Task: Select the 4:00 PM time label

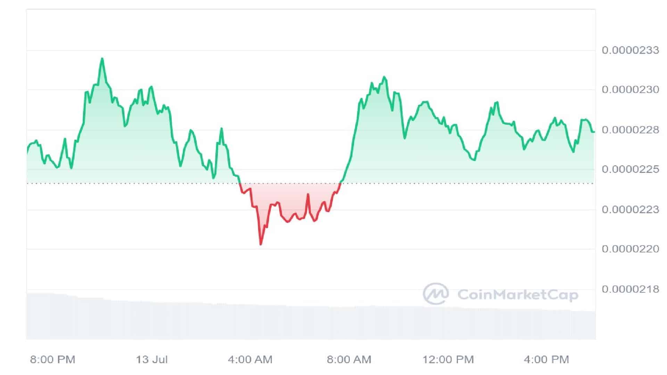Action: [x=546, y=359]
